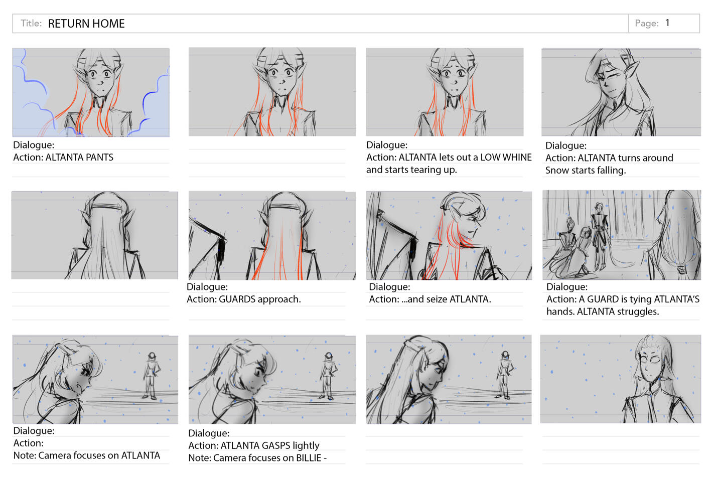716x477 pixels.
Task: Click the 'ATLANTA GASPS lightly' action text
Action: click(x=254, y=445)
